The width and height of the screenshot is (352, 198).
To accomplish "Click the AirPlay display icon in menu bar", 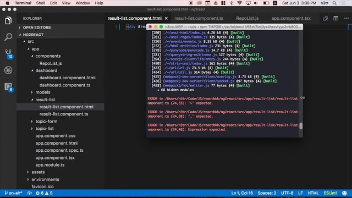I will [248, 3].
